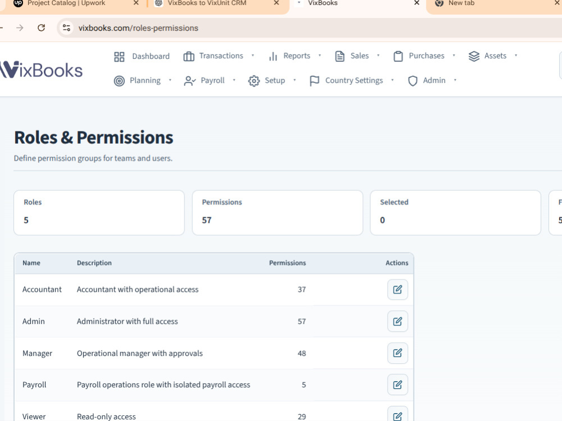The image size is (562, 421).
Task: Click the Assets layers icon
Action: coord(474,56)
